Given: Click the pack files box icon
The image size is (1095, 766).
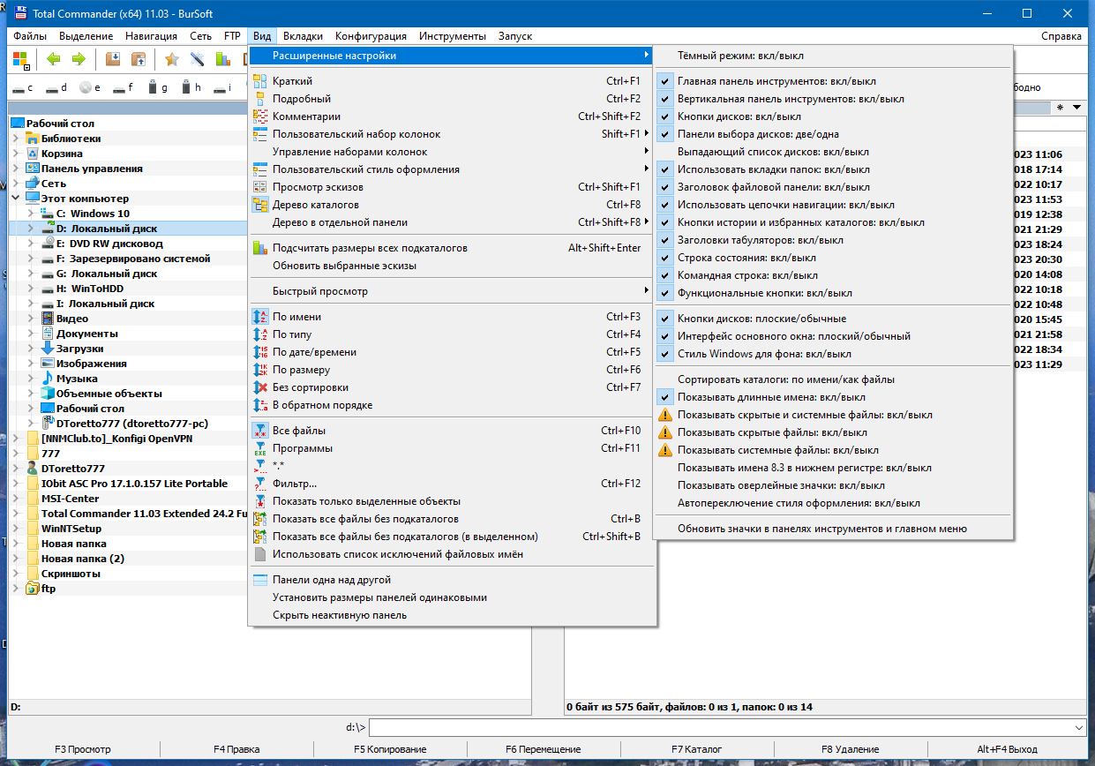Looking at the screenshot, I should 113,59.
